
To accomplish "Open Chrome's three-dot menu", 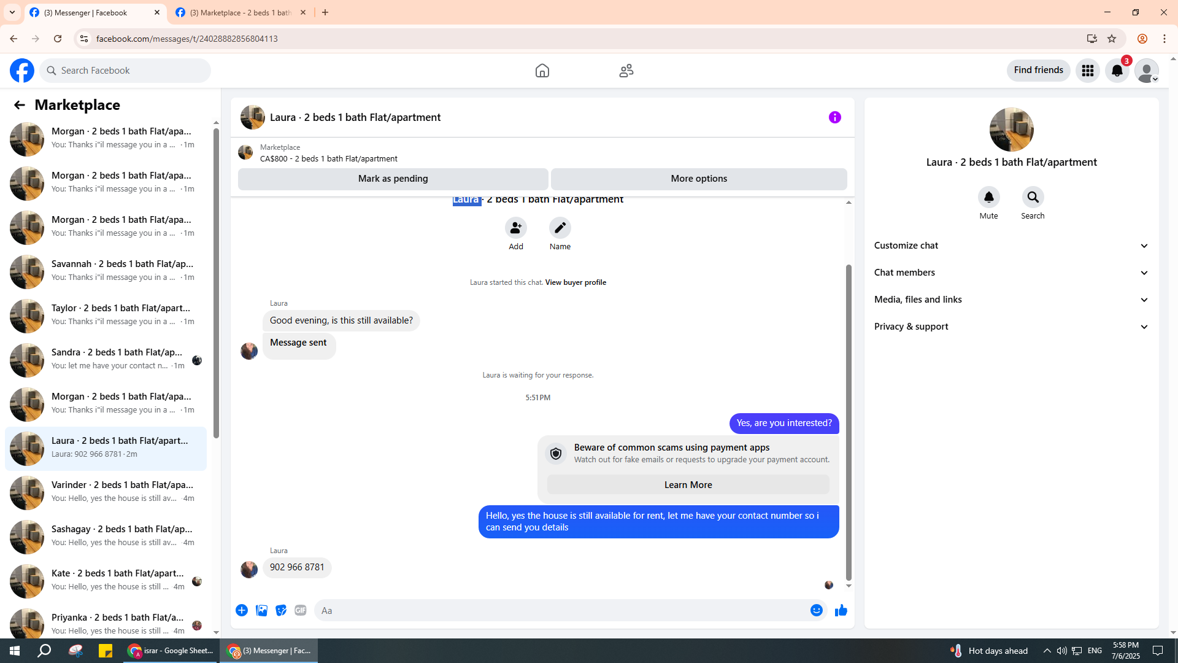I will [x=1165, y=39].
